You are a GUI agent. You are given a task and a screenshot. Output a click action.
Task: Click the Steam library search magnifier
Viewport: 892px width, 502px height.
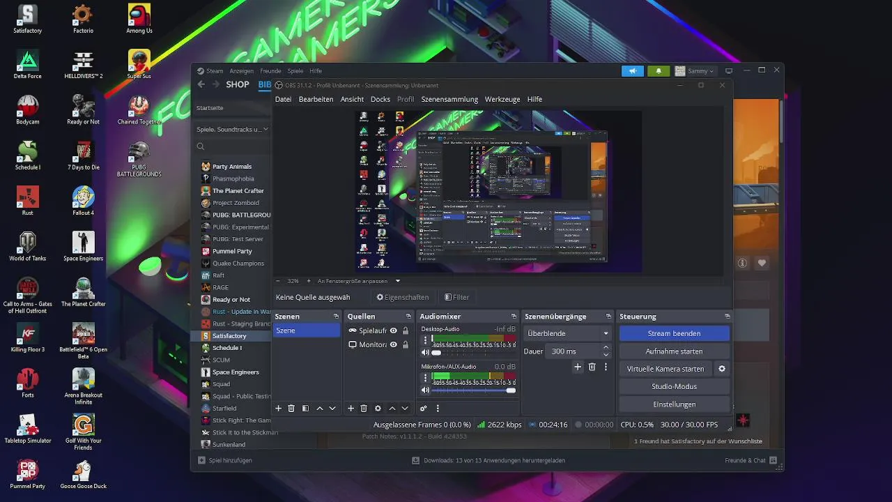[201, 146]
